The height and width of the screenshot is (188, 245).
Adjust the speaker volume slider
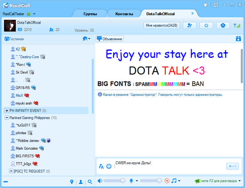tap(114, 181)
